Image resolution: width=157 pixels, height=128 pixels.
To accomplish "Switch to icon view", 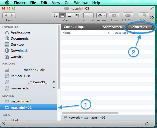I will [56, 15].
